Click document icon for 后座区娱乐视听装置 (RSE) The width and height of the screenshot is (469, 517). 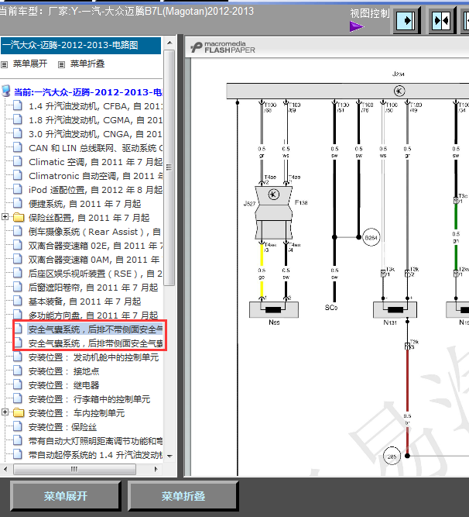click(18, 273)
